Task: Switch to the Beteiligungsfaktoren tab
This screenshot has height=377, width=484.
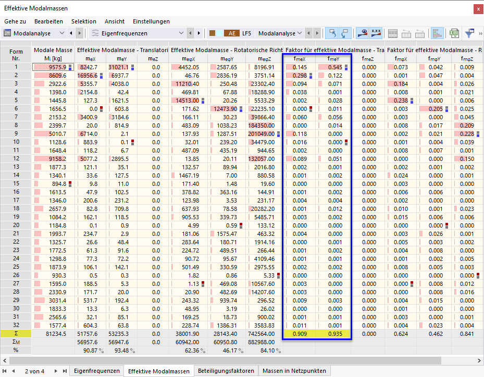Action: (x=226, y=371)
